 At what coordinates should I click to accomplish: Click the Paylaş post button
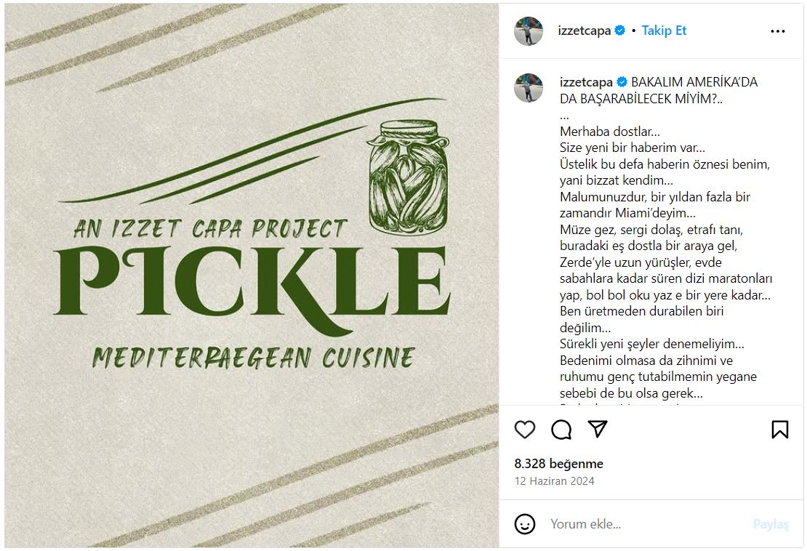click(771, 524)
